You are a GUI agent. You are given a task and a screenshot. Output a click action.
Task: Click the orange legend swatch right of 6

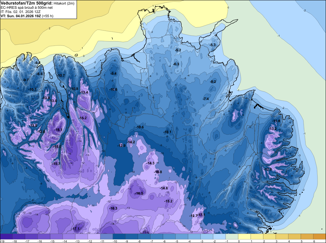point(319,237)
